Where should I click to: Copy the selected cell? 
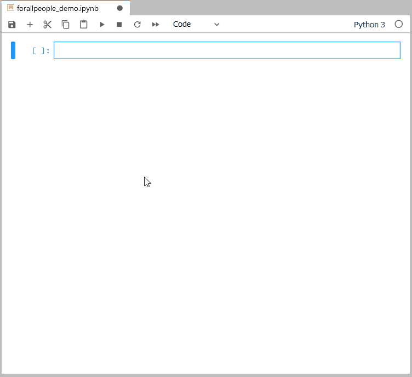(x=65, y=25)
